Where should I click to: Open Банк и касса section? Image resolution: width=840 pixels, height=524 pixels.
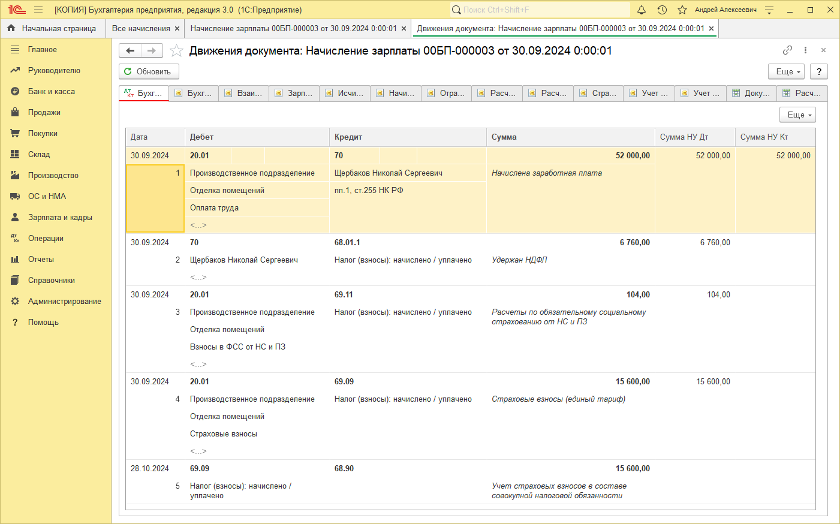point(55,92)
